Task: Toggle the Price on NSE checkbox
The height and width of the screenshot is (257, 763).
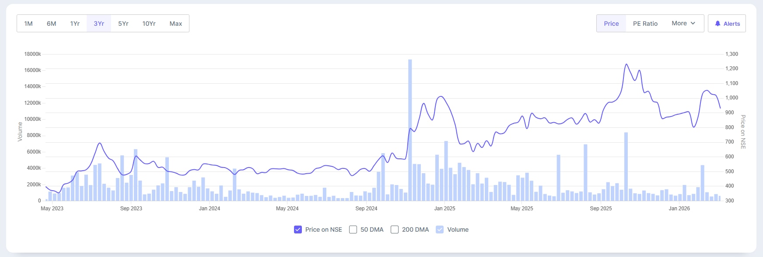Action: [x=298, y=230]
